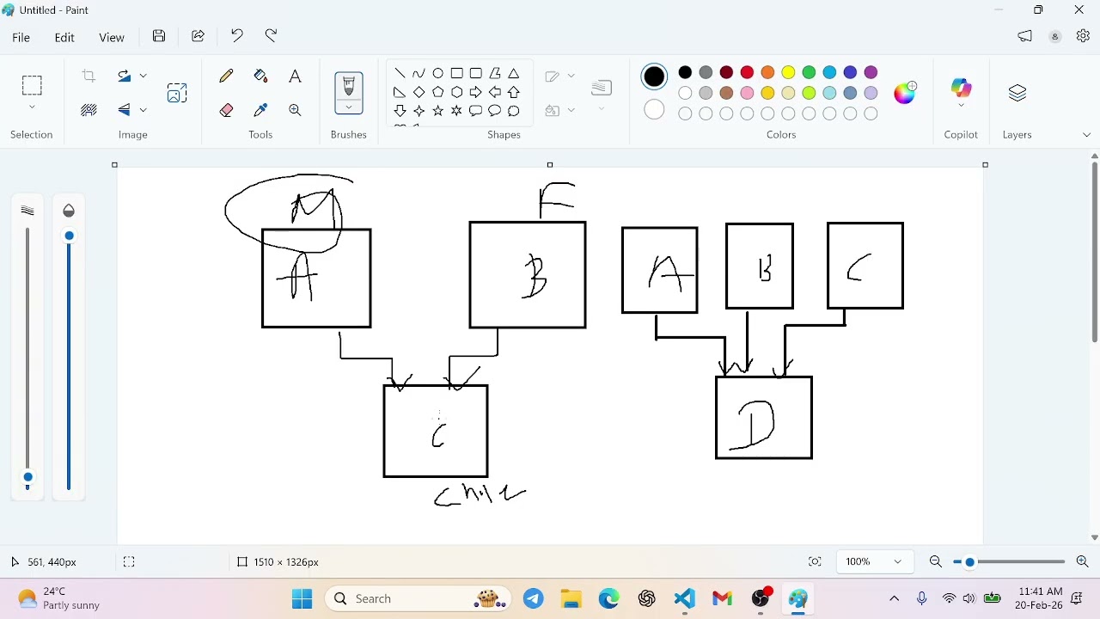Select the Fill bucket tool
The height and width of the screenshot is (619, 1100).
point(261,77)
